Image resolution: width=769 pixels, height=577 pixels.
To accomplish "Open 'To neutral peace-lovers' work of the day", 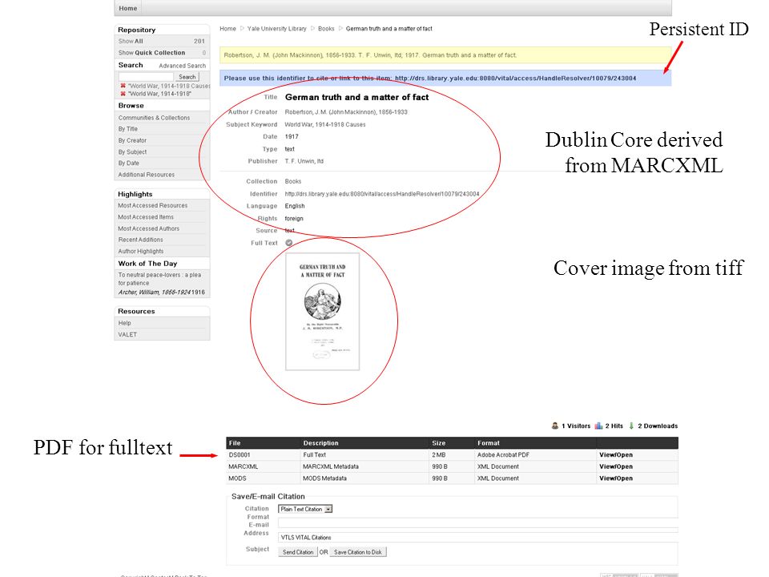I will [159, 279].
